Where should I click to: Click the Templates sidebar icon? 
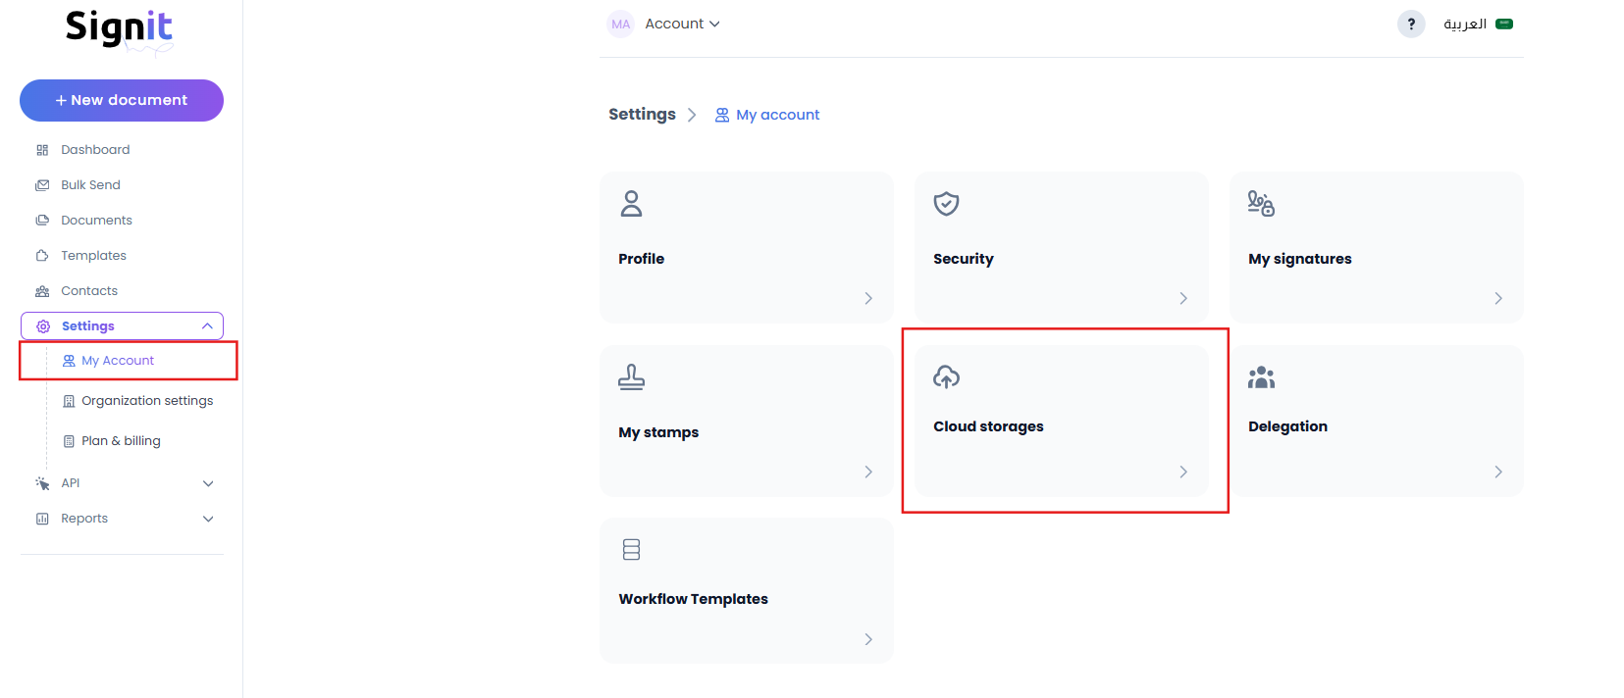42,256
